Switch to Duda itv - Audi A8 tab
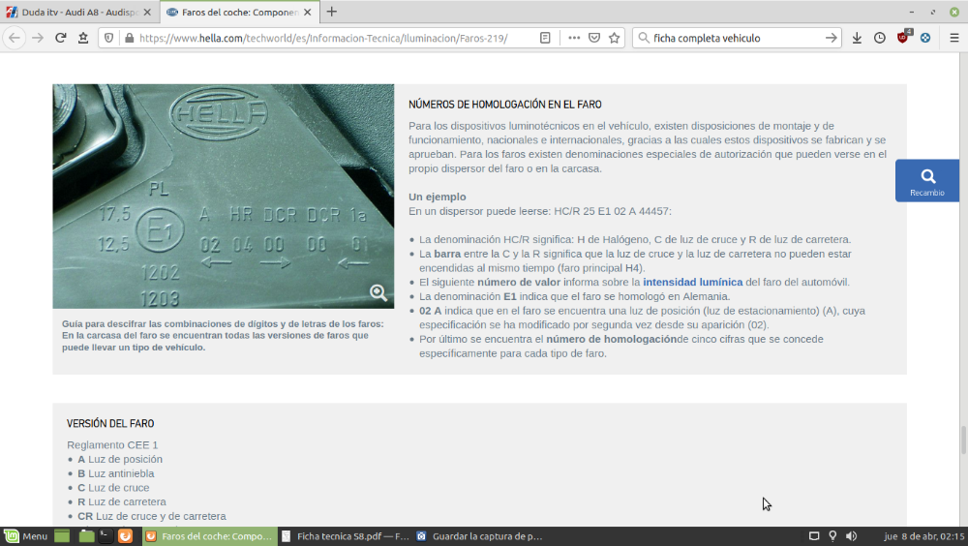 79,12
